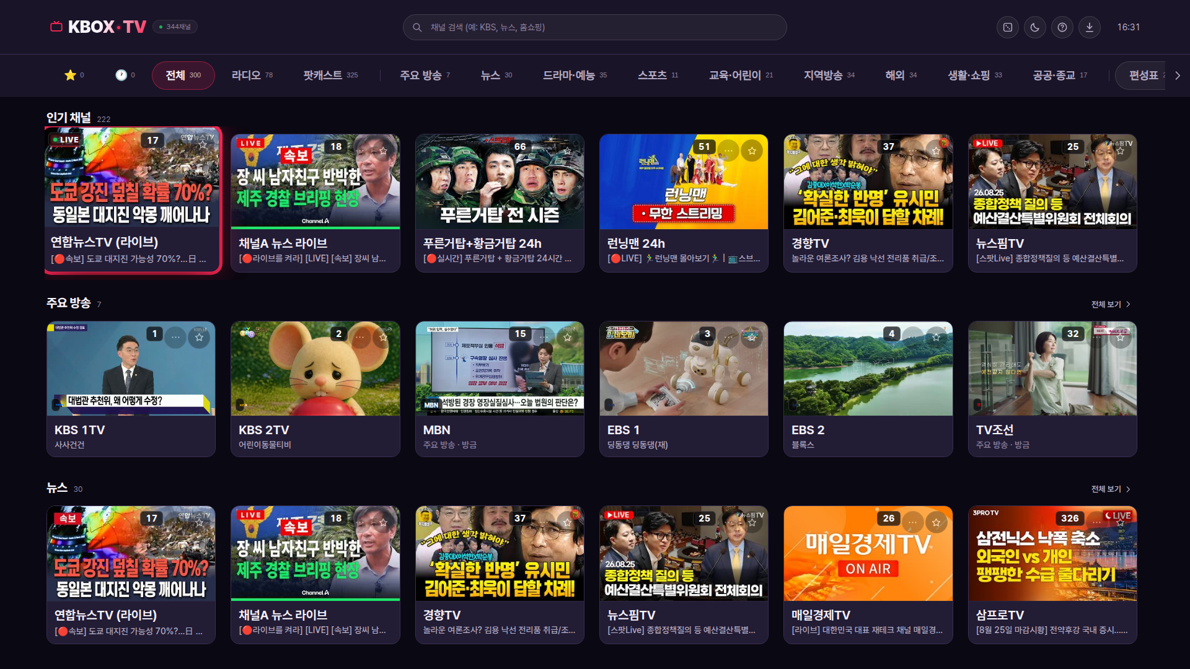The width and height of the screenshot is (1190, 669).
Task: Star 채널A 뉴스 라이브 in the 인기 채널 row
Action: coord(383,151)
